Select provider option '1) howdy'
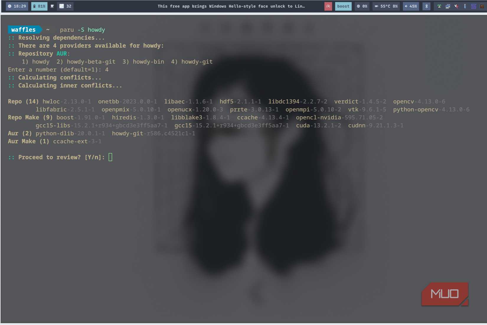487x325 pixels. (36, 62)
